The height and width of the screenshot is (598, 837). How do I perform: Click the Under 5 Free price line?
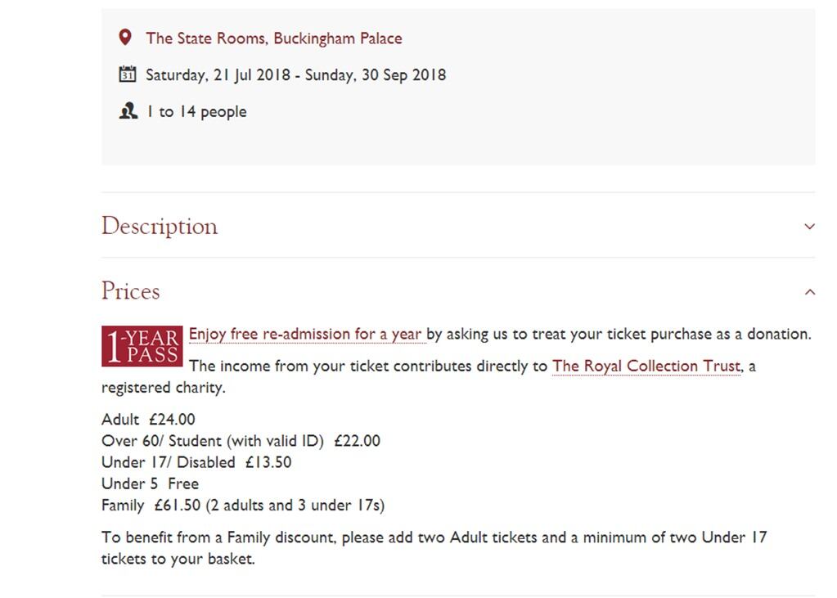[x=150, y=483]
